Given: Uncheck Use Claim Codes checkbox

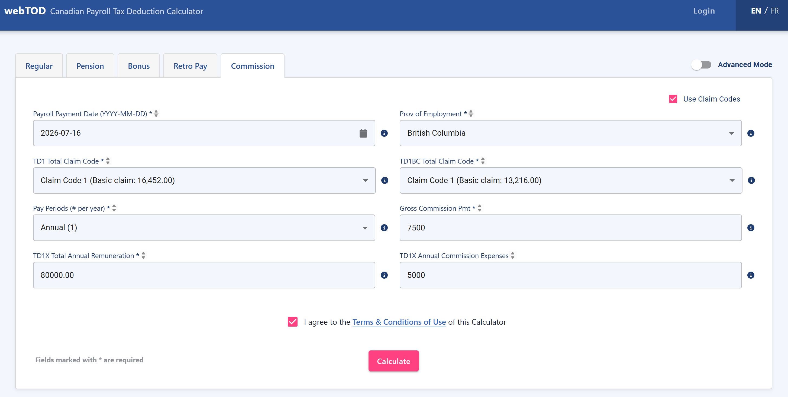Looking at the screenshot, I should [673, 99].
